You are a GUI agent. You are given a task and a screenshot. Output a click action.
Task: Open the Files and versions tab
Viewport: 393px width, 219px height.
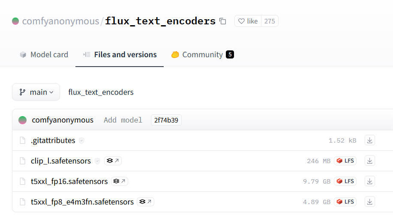(120, 55)
